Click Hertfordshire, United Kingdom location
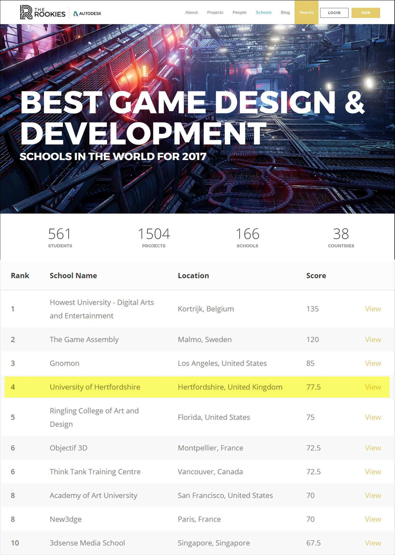395x555 pixels. pos(230,387)
